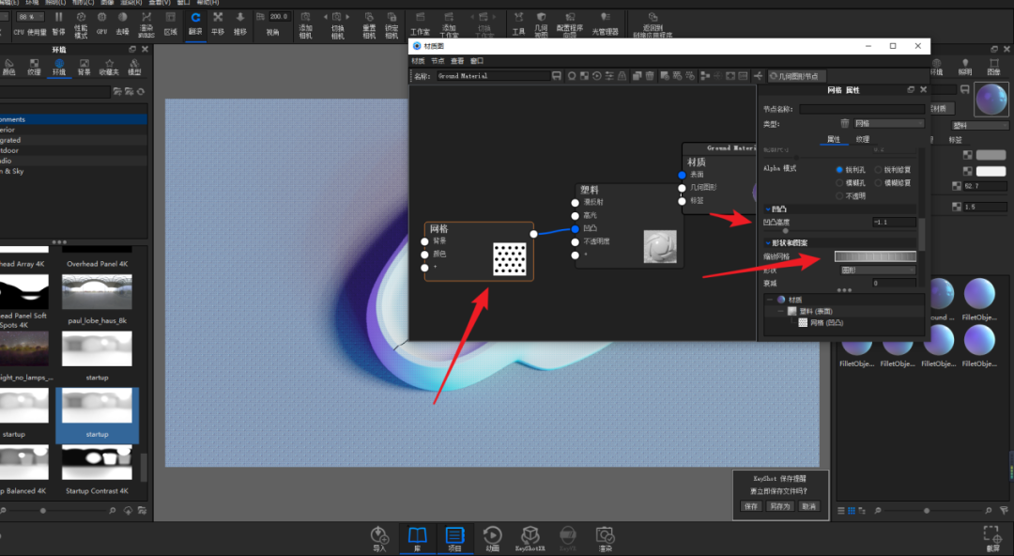
Task: Click 表面 socket on 材质 node
Action: (682, 175)
